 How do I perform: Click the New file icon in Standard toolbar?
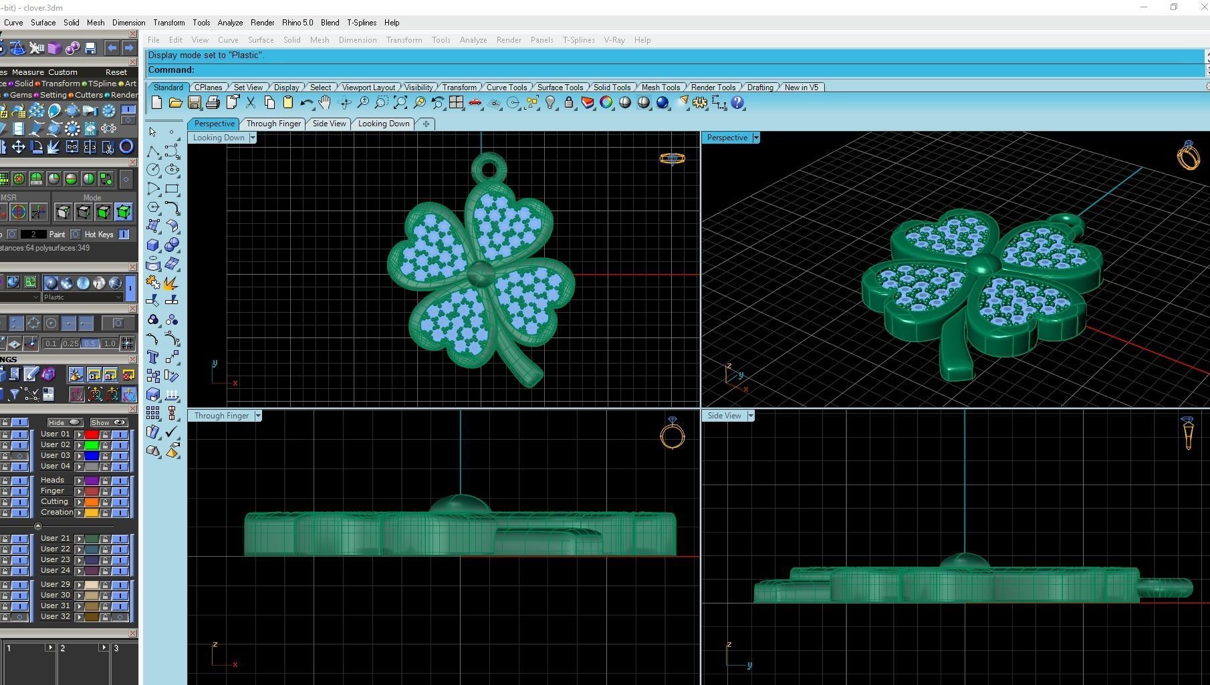coord(156,103)
